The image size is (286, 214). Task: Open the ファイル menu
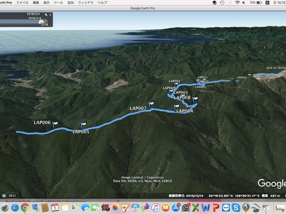click(22, 3)
